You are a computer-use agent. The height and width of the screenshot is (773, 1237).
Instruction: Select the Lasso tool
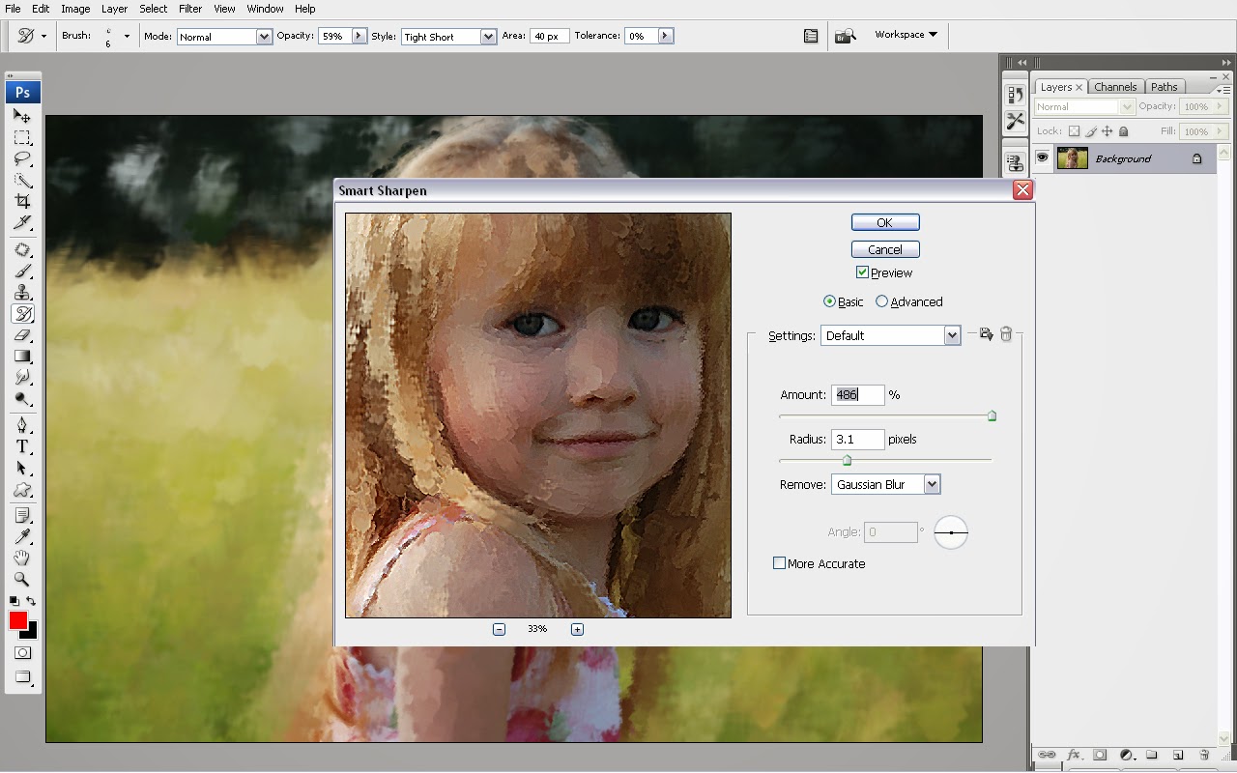click(22, 158)
